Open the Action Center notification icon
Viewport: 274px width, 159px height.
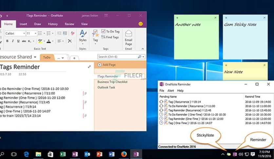click(x=253, y=154)
